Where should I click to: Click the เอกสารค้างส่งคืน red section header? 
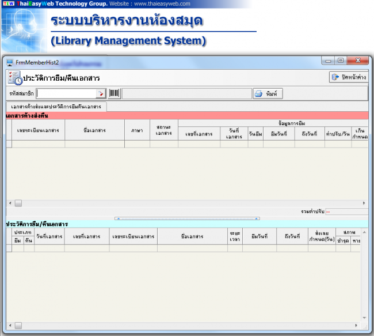coord(187,116)
